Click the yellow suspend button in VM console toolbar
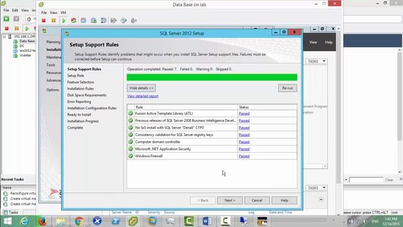Image resolution: width=403 pixels, height=227 pixels. [x=54, y=20]
